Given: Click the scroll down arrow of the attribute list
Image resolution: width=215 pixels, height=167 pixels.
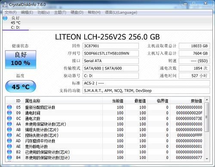Looking at the screenshot, I should pyautogui.click(x=207, y=158).
